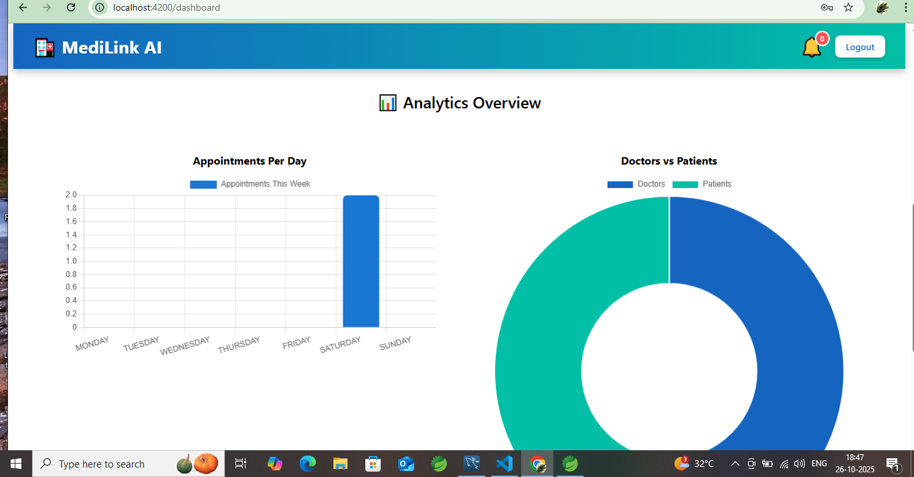Click the Appointments Per Day chart title
Viewport: 914px width, 477px height.
point(250,161)
